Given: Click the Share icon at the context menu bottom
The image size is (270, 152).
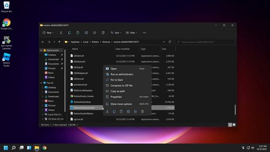Looking at the screenshot, I should pyautogui.click(x=135, y=111).
